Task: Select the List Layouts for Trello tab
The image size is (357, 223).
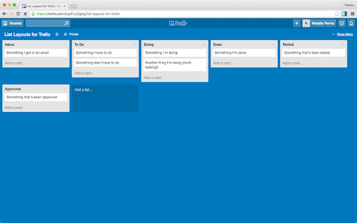Action: pos(44,6)
